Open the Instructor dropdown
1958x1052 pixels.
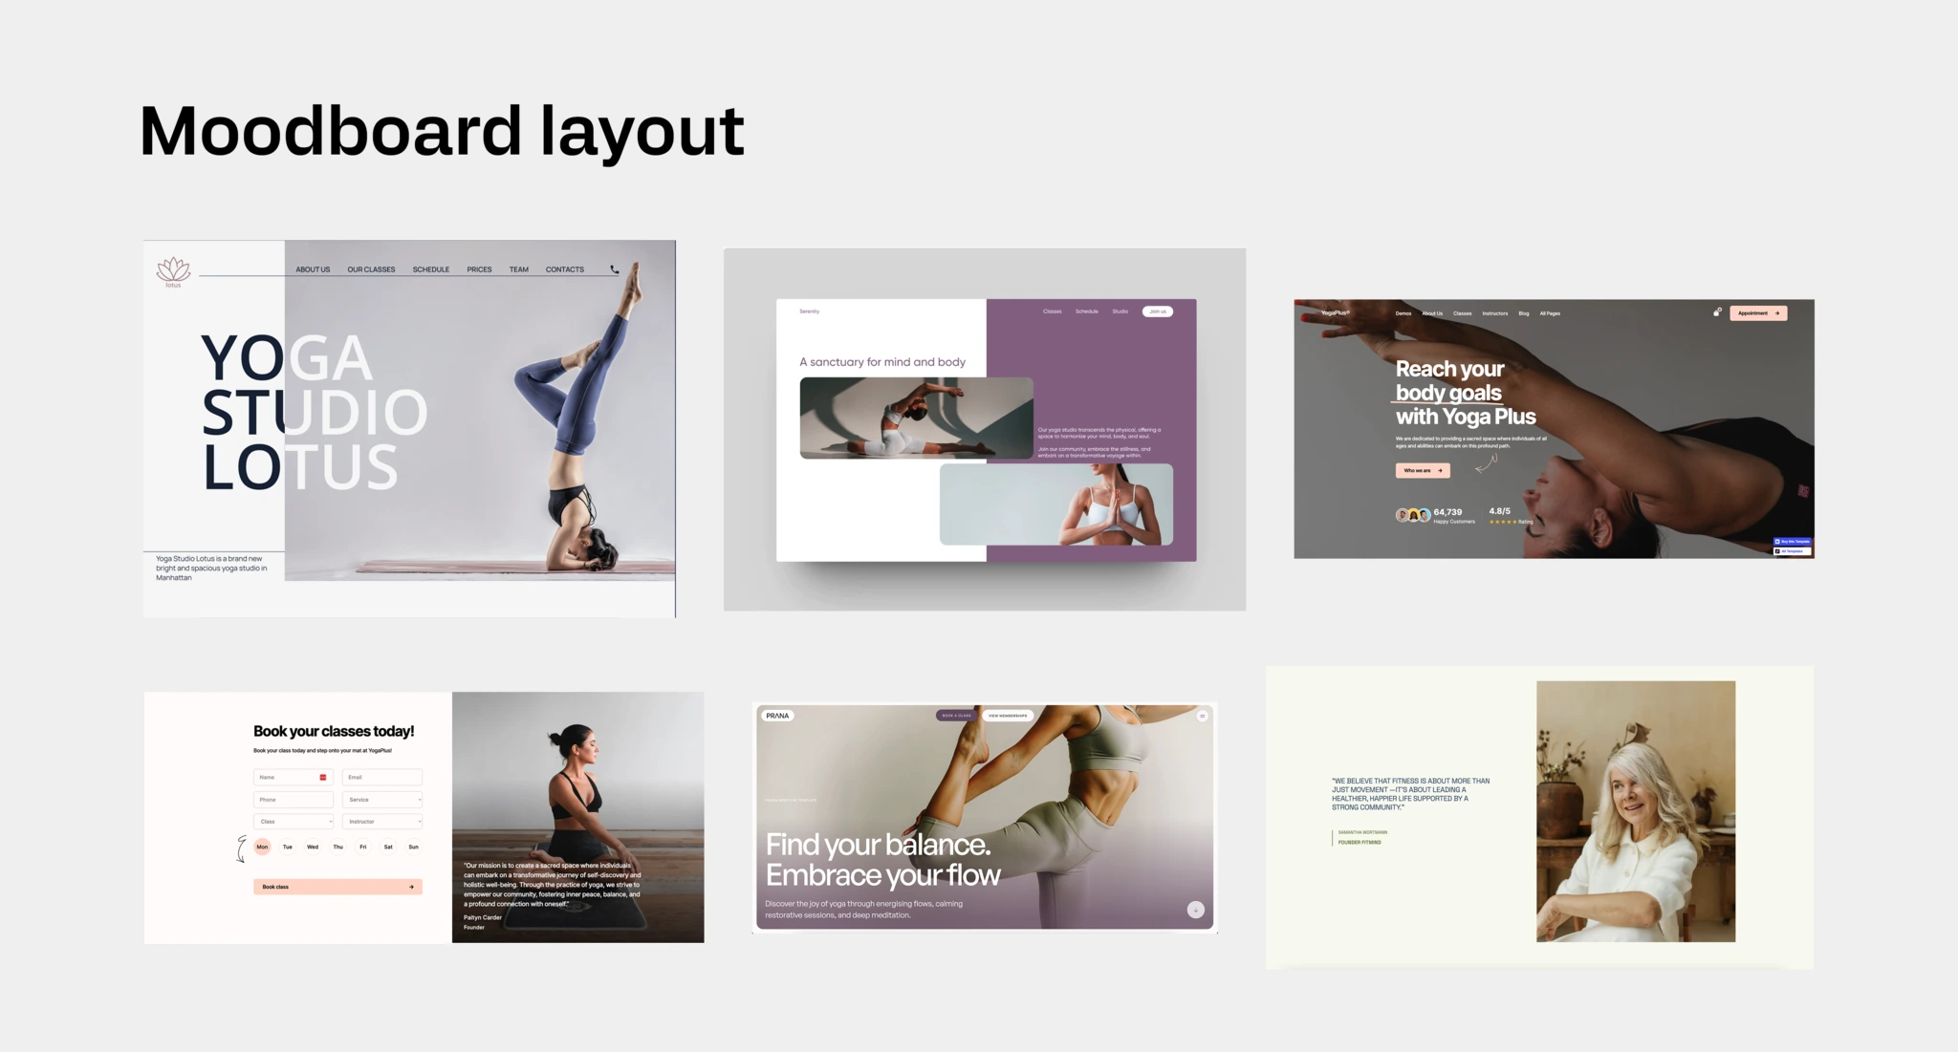pyautogui.click(x=382, y=822)
